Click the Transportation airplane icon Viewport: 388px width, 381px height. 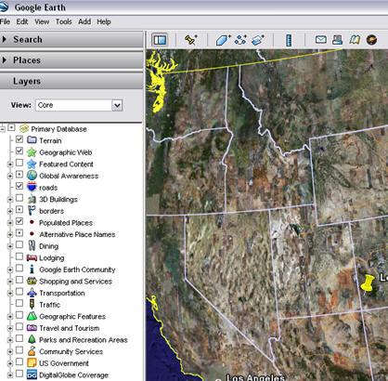[32, 293]
